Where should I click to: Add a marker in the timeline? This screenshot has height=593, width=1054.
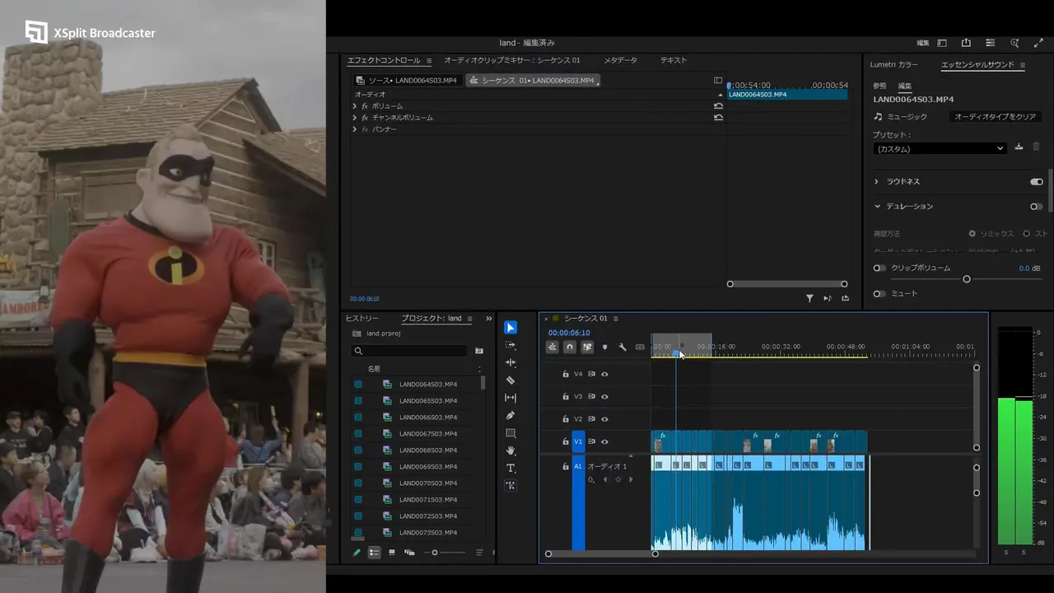pyautogui.click(x=604, y=347)
